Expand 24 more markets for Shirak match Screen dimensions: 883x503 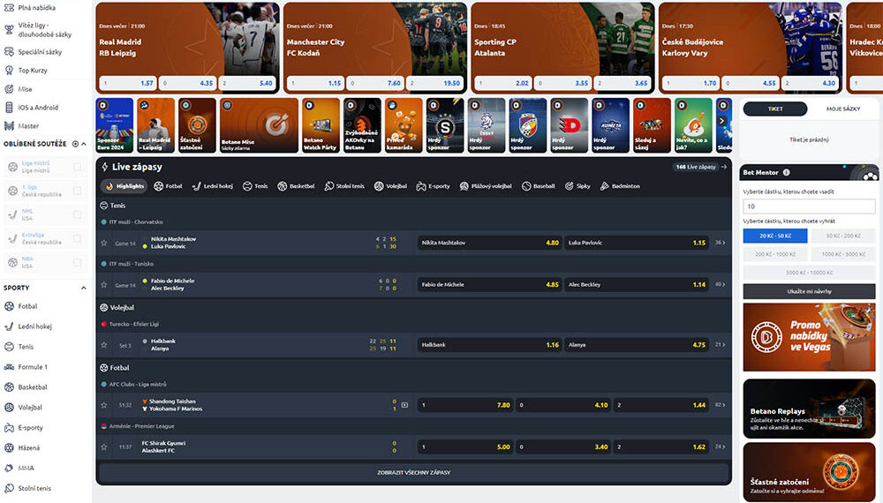[x=721, y=447]
